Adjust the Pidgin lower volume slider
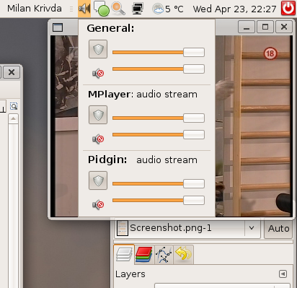Screen dimensions: 297x288 pos(159,201)
